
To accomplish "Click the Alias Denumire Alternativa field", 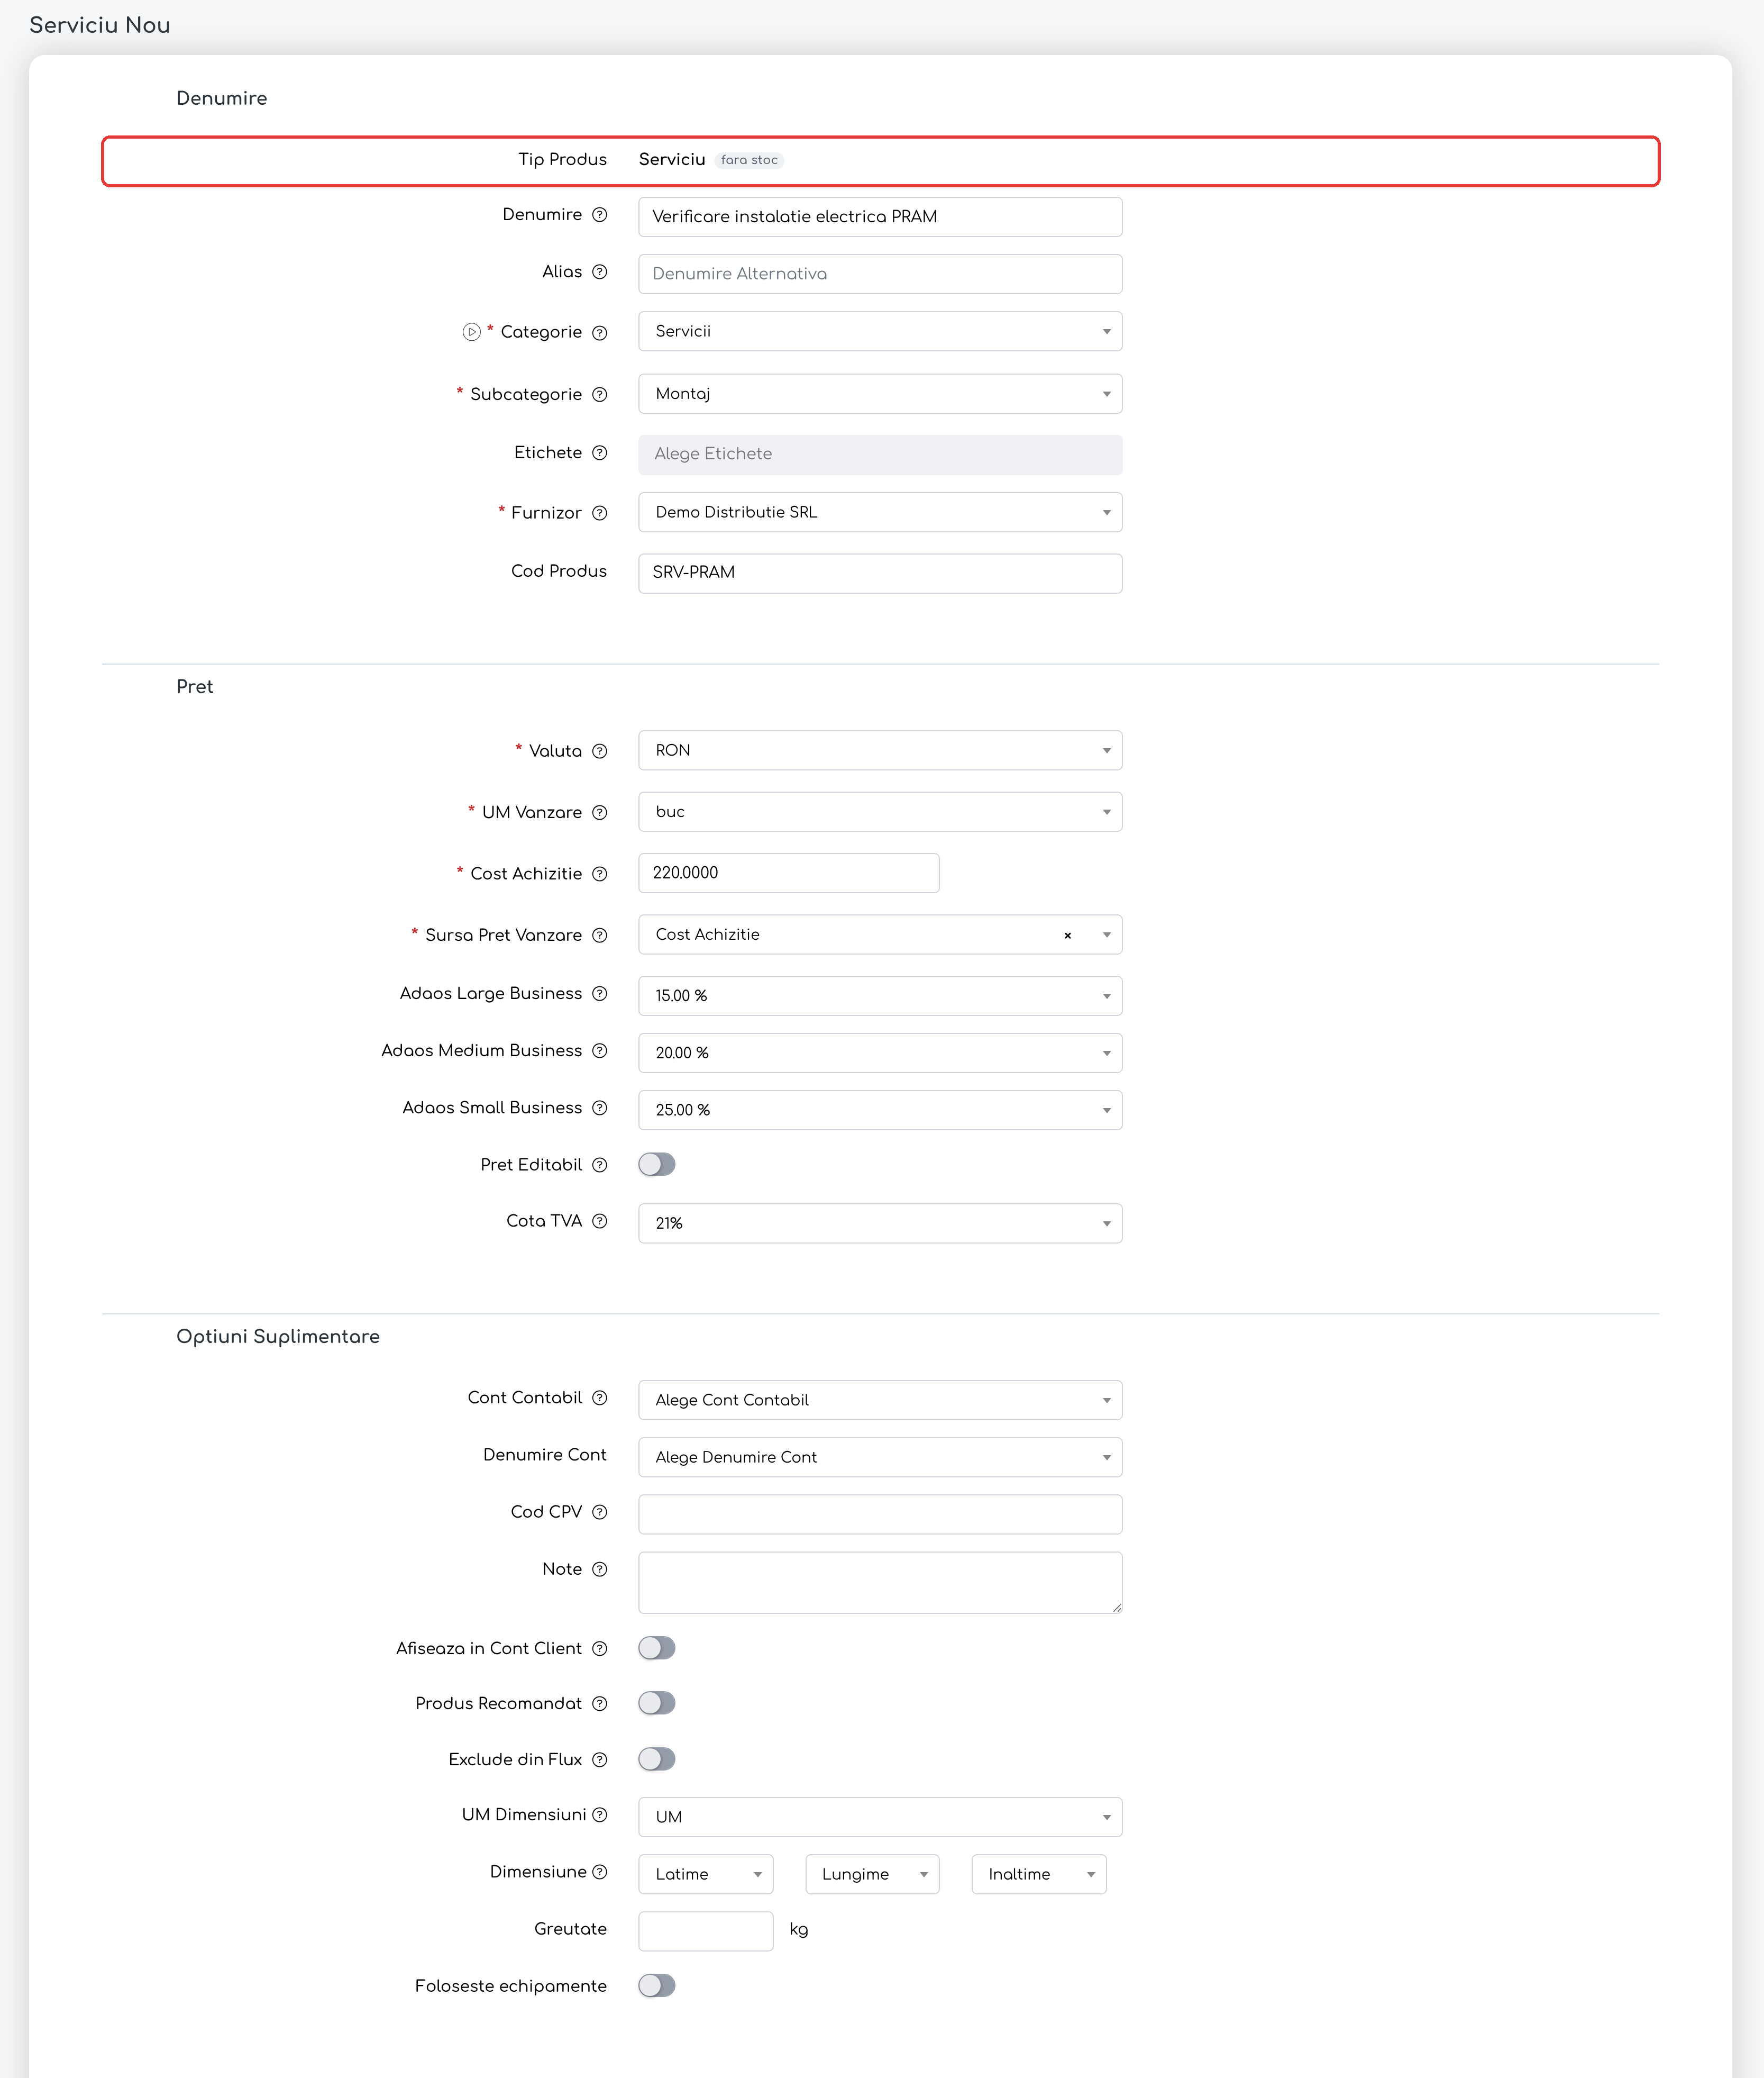I will (x=880, y=273).
